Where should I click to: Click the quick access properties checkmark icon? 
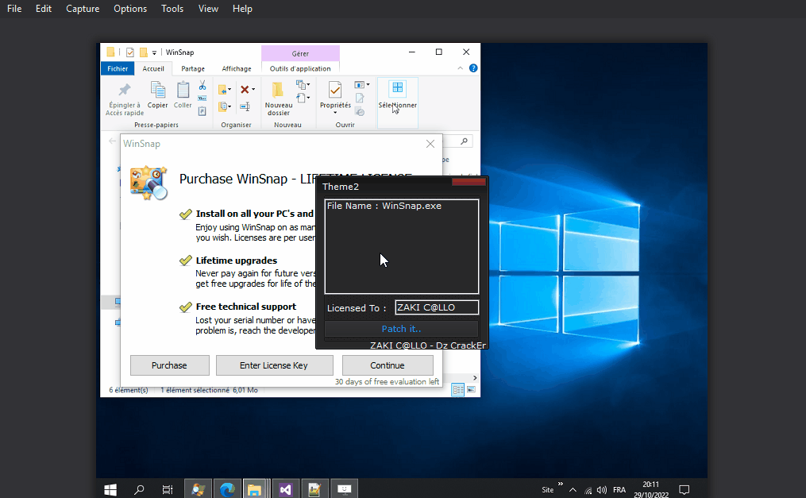(x=130, y=52)
